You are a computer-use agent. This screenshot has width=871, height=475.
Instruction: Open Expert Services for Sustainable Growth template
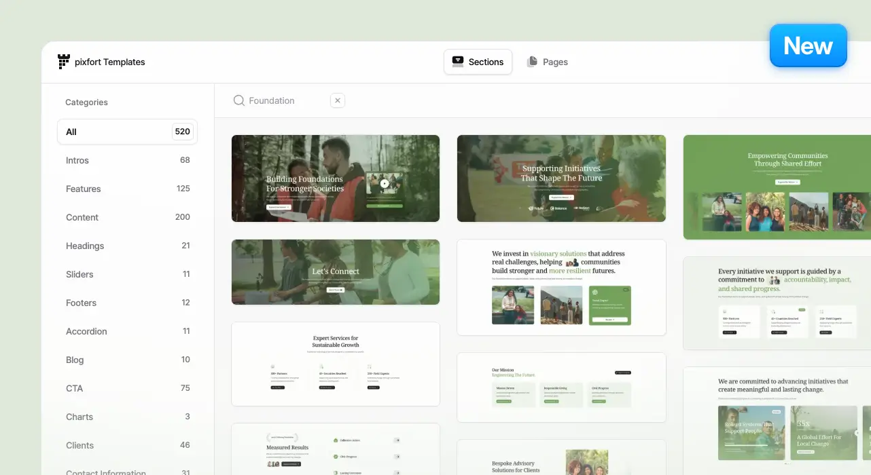click(x=336, y=364)
